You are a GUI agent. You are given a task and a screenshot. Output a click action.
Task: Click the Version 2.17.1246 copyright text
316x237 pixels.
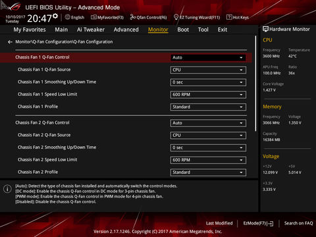pos(158,232)
